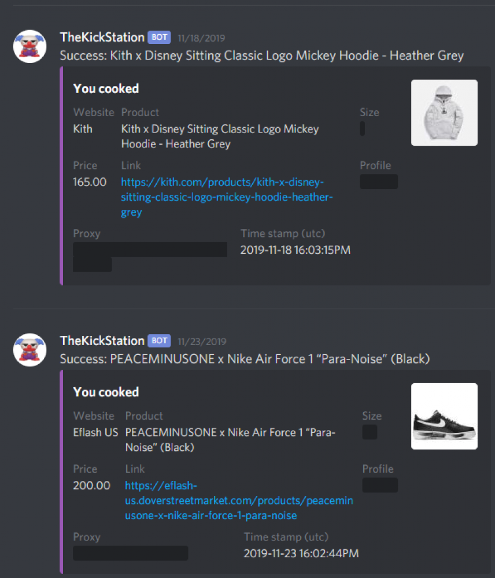495x578 pixels.
Task: Reveal the hidden Profile in the Kith embed
Action: click(x=379, y=181)
